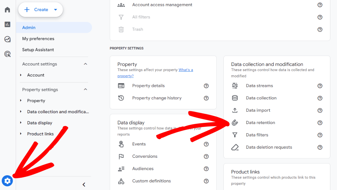
Task: Open the Setup Assistant
Action: coord(38,50)
